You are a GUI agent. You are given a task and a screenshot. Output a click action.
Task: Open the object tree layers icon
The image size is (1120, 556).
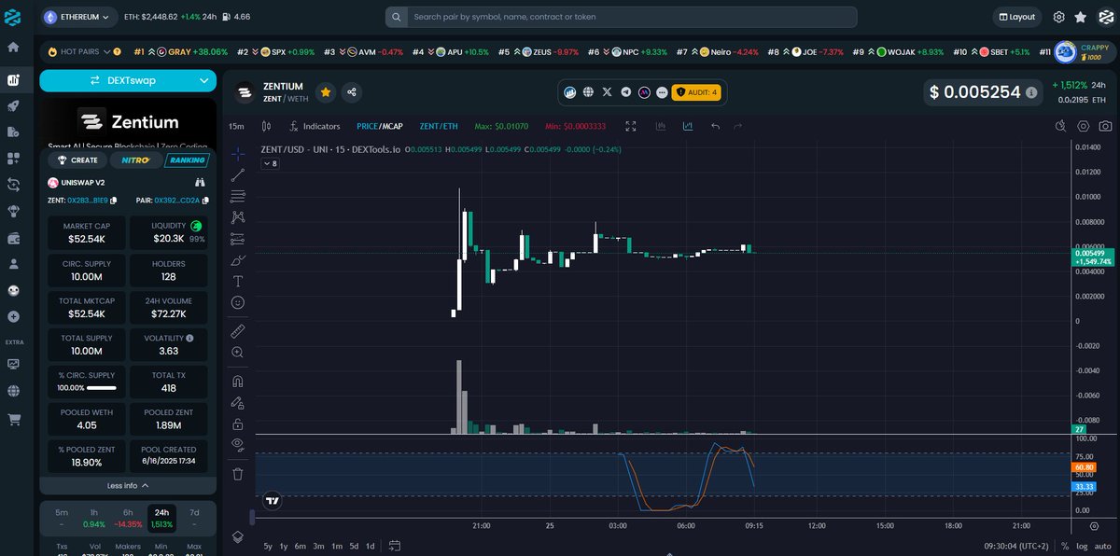point(238,536)
